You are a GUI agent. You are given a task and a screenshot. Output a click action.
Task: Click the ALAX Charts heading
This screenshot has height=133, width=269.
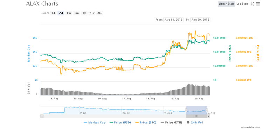(x=42, y=3)
